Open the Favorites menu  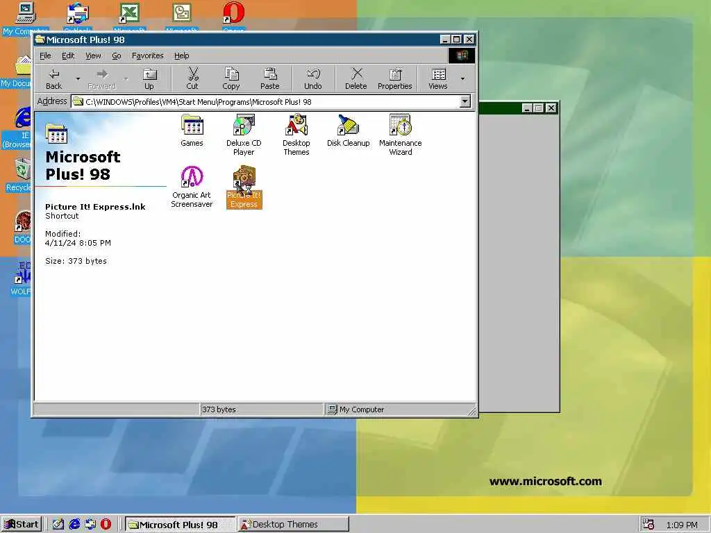148,56
